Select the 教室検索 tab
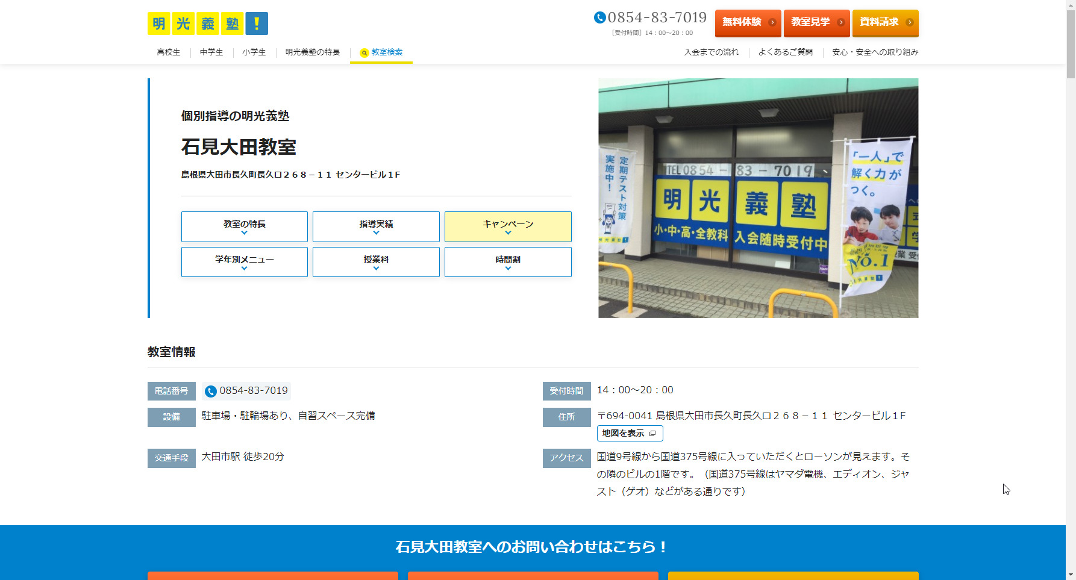Viewport: 1076px width, 580px height. (x=381, y=53)
